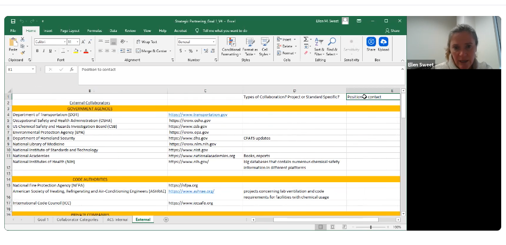The width and height of the screenshot is (506, 245).
Task: Open Sort & Filter dropdown
Action: click(319, 47)
